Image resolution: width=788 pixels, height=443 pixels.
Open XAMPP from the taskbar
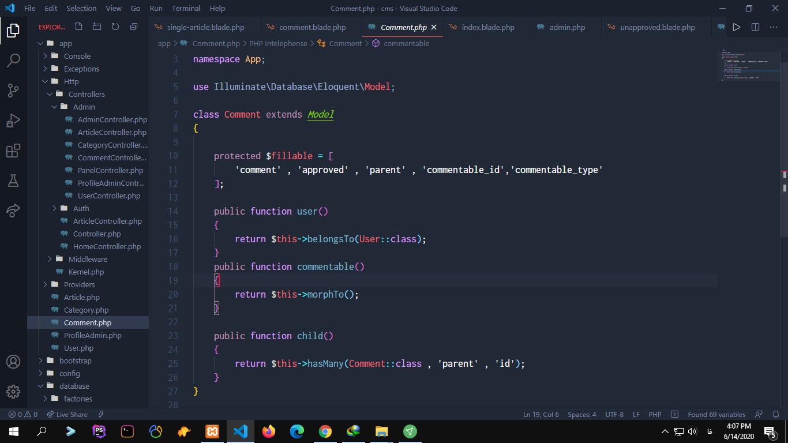pyautogui.click(x=212, y=431)
